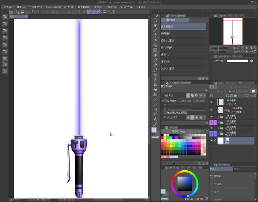Screen dimensions: 258x202
Task: Hide フォルダー 4 using eye icon
Action: (x=211, y=117)
